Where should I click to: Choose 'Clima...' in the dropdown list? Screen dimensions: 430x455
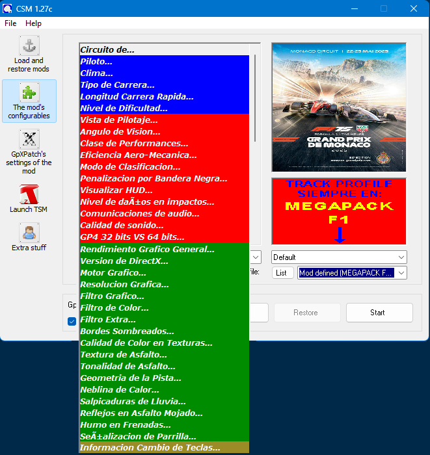(165, 73)
